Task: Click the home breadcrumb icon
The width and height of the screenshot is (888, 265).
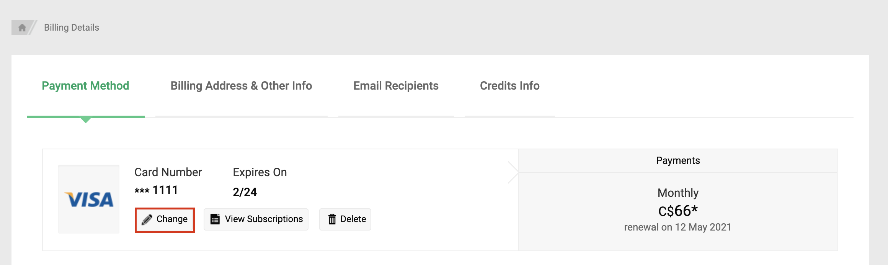Action: tap(22, 28)
